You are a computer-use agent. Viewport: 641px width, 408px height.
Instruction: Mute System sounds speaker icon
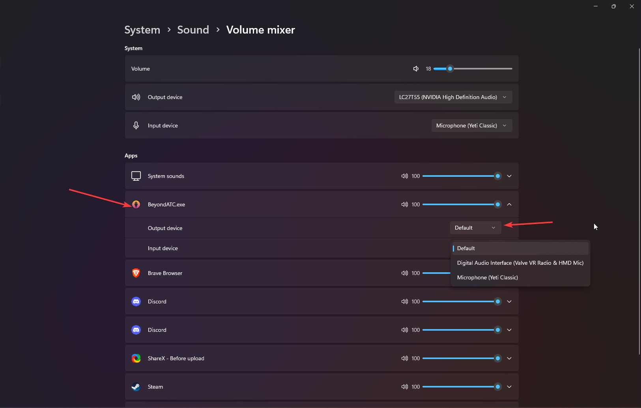coord(405,176)
